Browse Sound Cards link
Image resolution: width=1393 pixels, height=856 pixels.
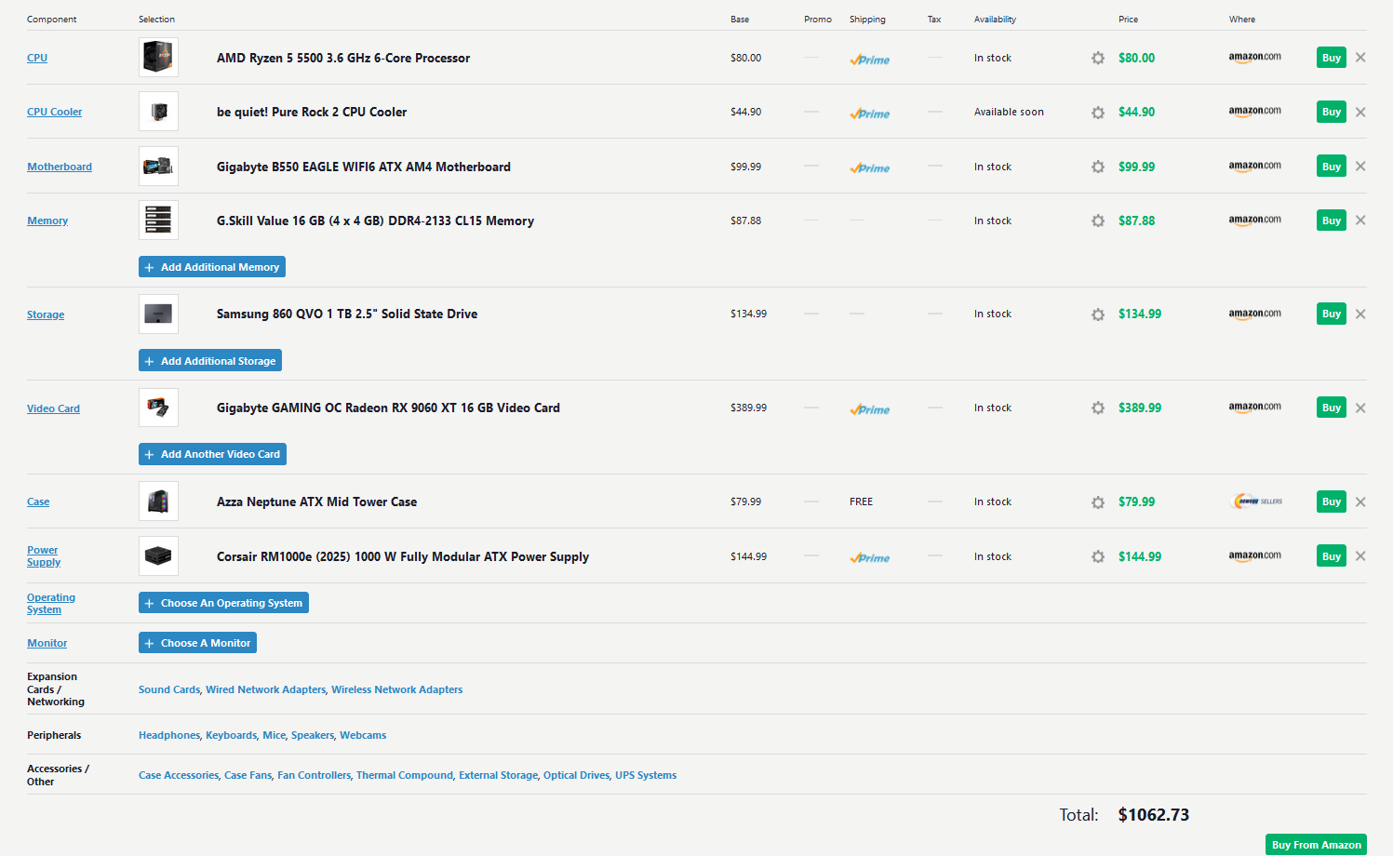tap(169, 689)
